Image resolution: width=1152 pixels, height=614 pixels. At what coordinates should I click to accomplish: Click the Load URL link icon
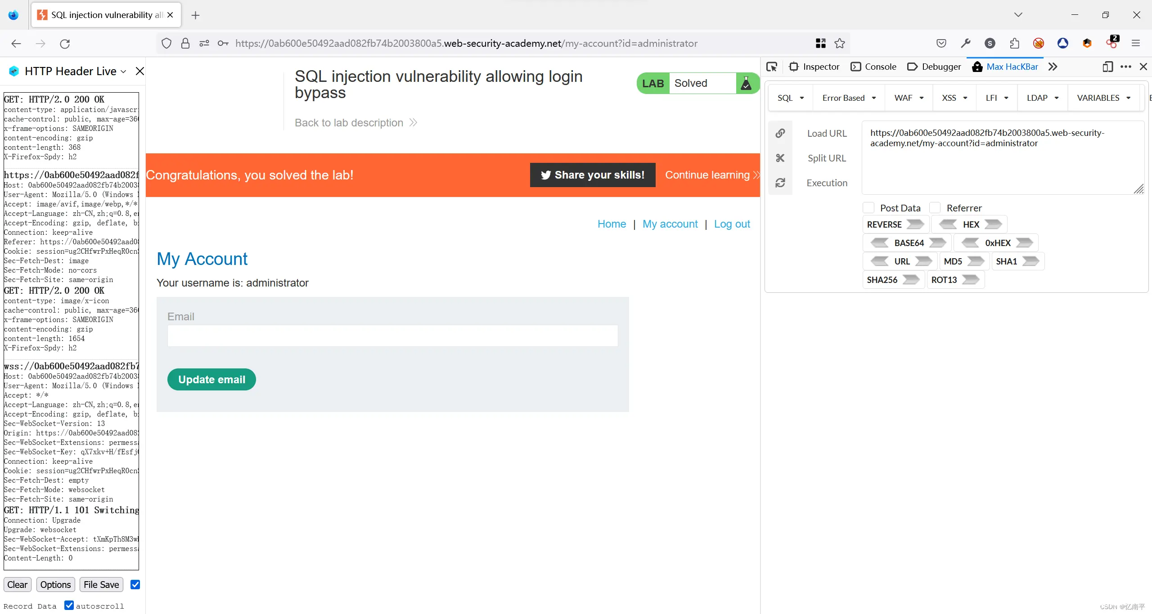pos(780,133)
